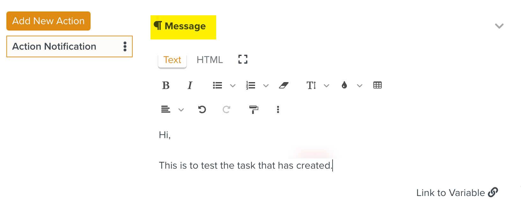Viewport: 521px width, 217px height.
Task: Open the insert table tool
Action: tap(377, 85)
